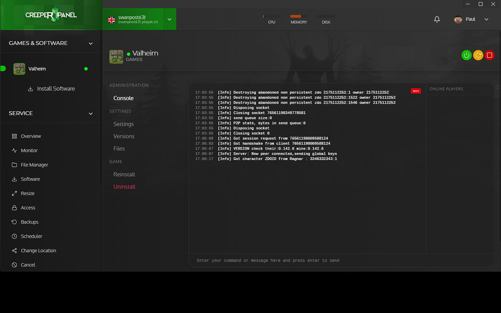This screenshot has width=501, height=313.
Task: Open Monitor from the service sidebar
Action: (x=29, y=150)
